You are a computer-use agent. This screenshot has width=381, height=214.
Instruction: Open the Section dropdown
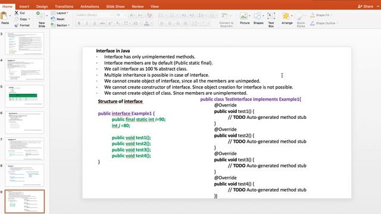[60, 25]
